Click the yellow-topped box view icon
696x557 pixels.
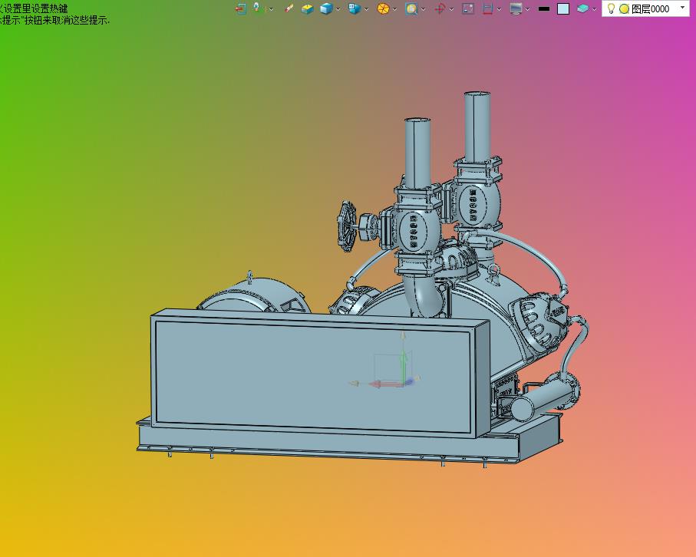coord(307,9)
